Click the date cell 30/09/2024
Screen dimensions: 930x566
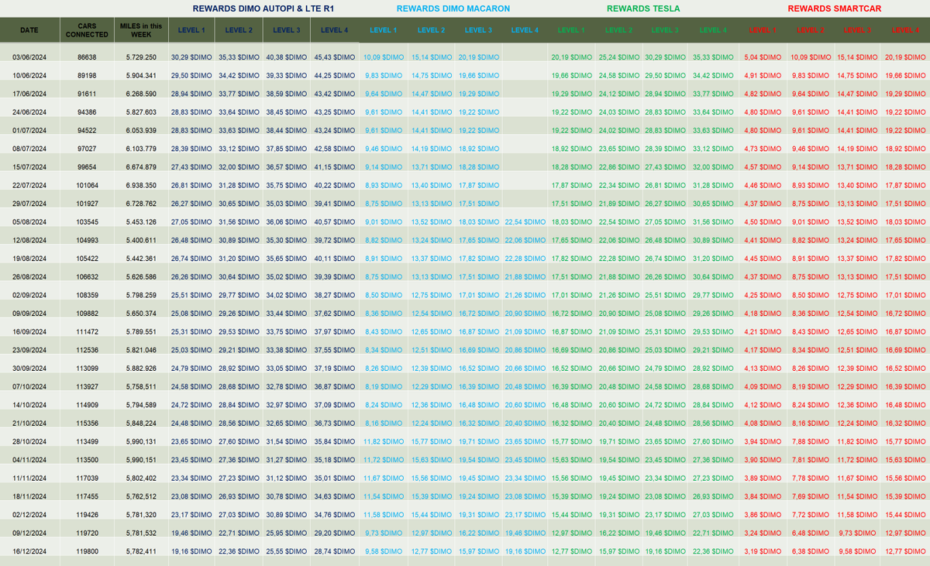(x=29, y=368)
